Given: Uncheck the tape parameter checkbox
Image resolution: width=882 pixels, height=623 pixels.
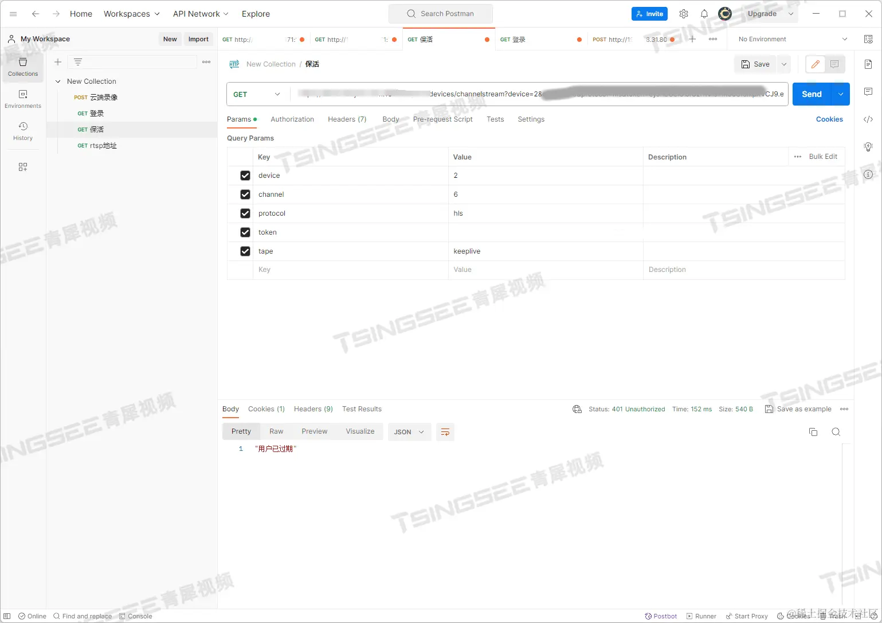Looking at the screenshot, I should (x=245, y=251).
